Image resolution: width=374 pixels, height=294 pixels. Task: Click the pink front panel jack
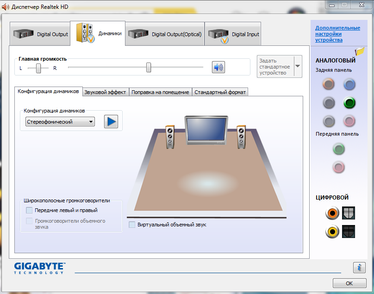point(339,167)
